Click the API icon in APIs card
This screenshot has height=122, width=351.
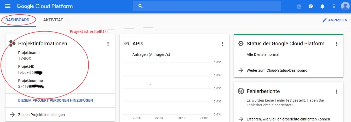click(126, 44)
